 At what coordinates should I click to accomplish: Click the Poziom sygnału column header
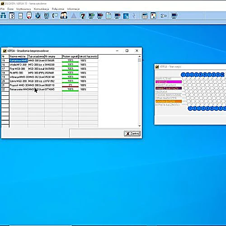70,56
